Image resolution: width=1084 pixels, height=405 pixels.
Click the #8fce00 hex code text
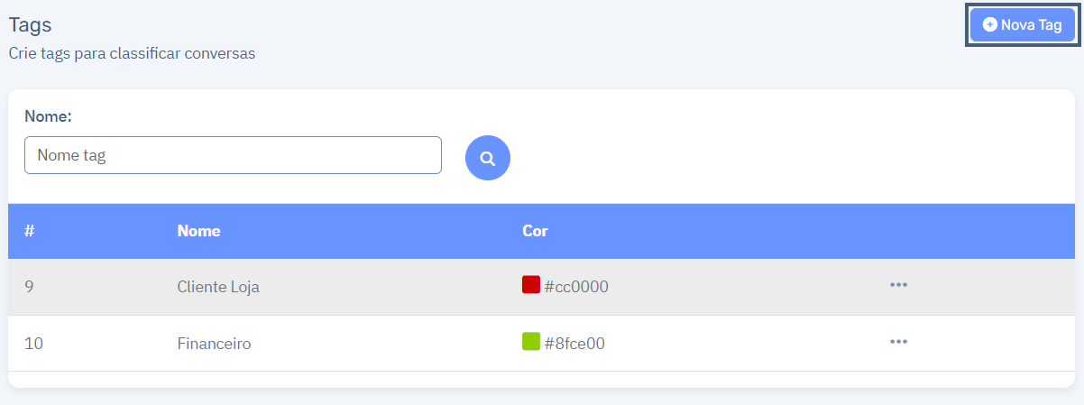point(575,344)
